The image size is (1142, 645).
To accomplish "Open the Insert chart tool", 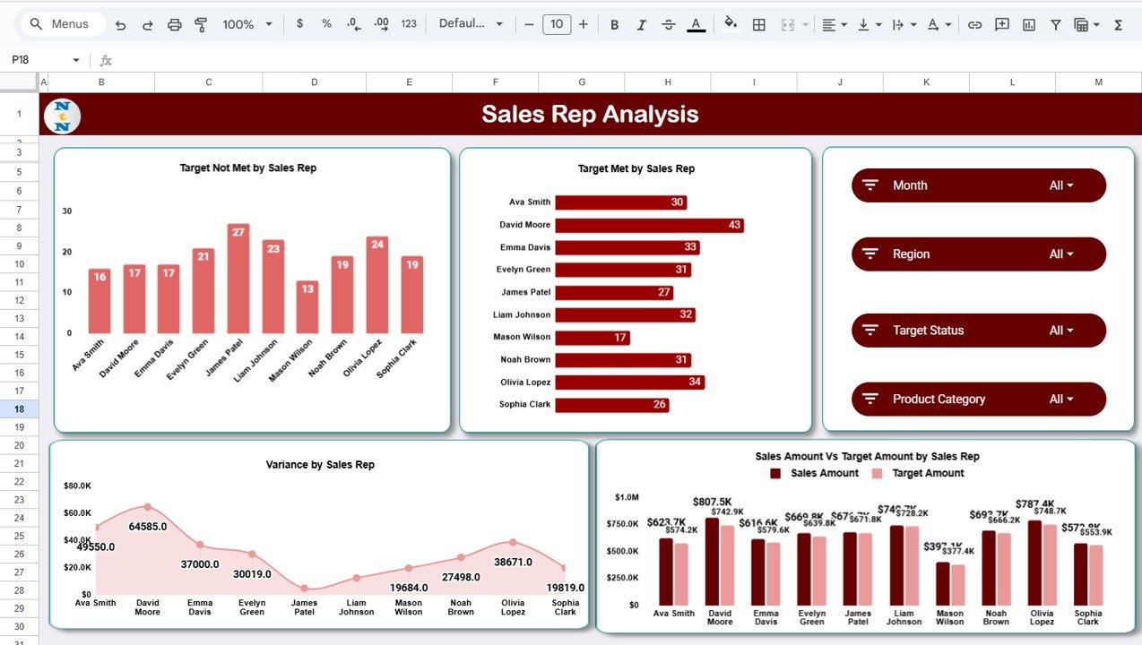I will (x=1027, y=24).
